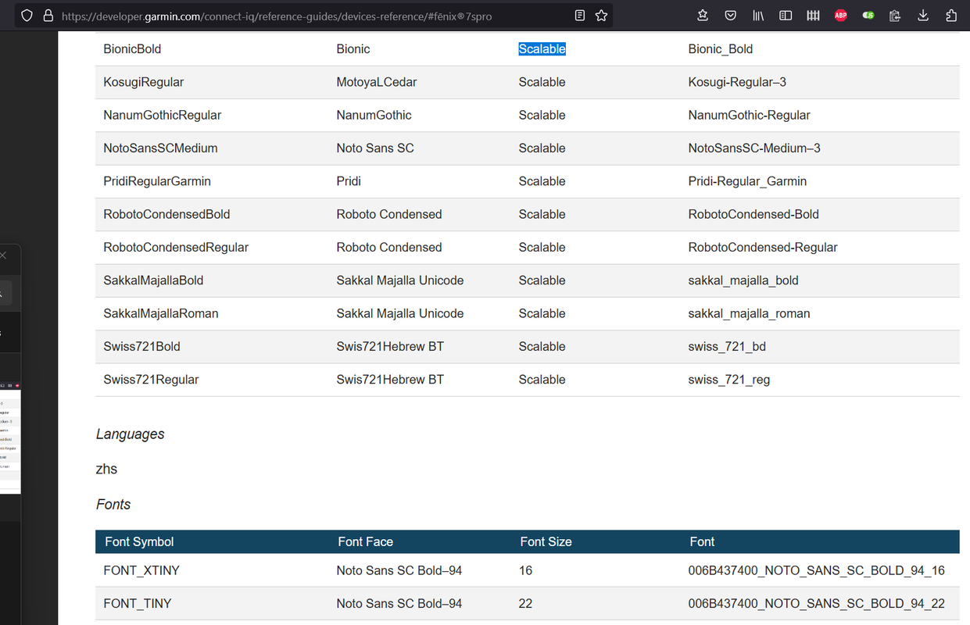Close the panel on the left edge

coord(3,255)
